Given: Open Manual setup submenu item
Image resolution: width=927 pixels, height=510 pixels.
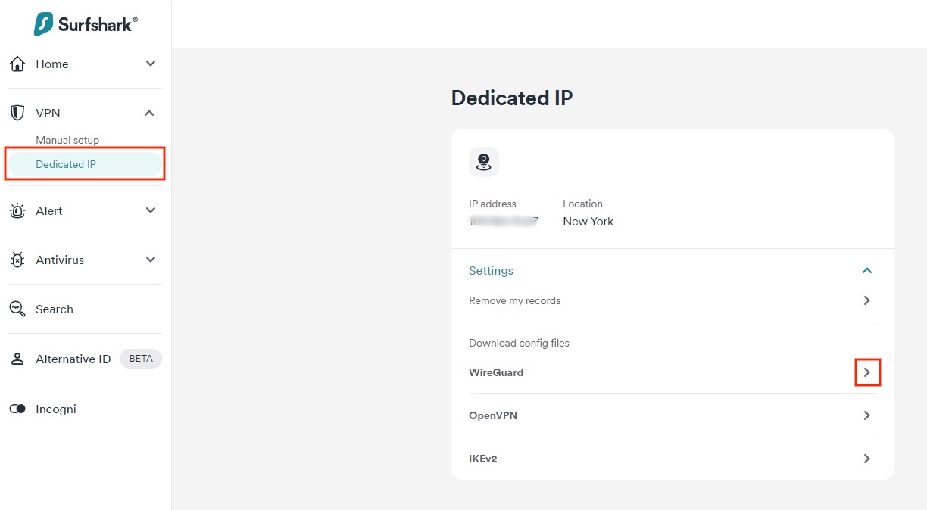Looking at the screenshot, I should click(67, 140).
